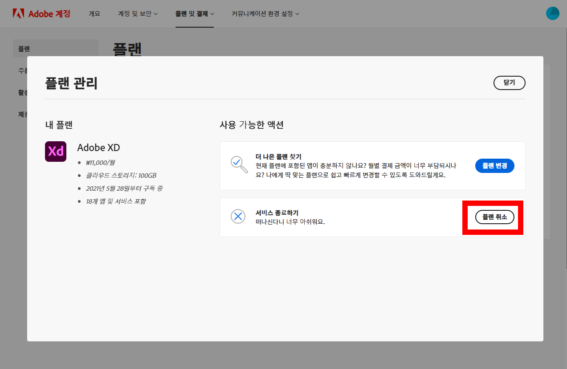Click the 서비스 종료하기 heading

pyautogui.click(x=277, y=213)
